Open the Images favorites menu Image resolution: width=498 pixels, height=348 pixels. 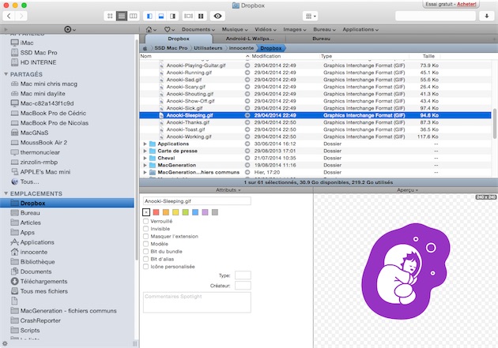295,29
